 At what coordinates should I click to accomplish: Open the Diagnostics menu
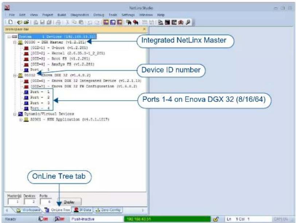(x=80, y=15)
